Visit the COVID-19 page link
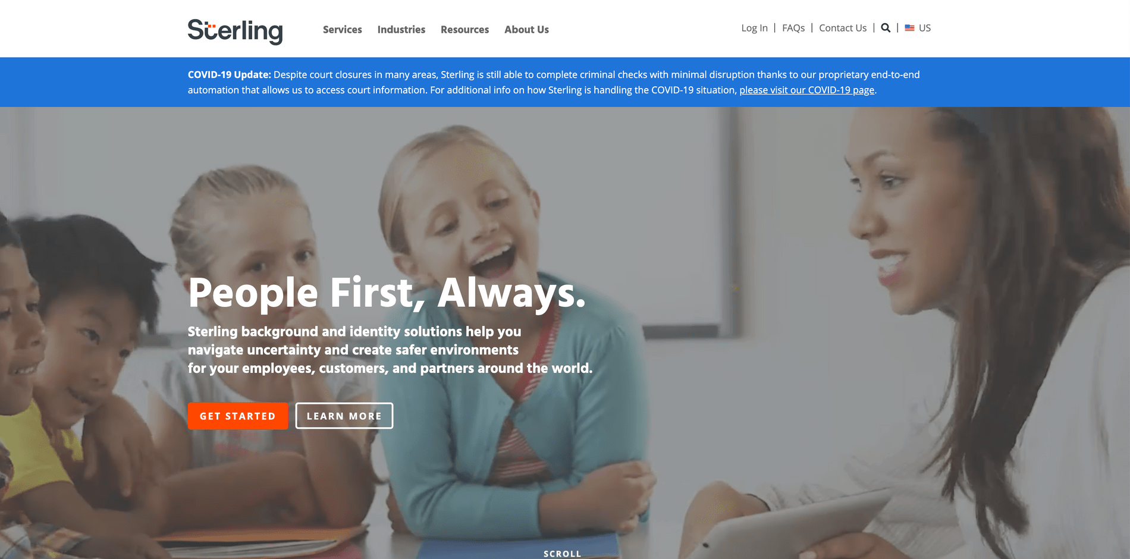The width and height of the screenshot is (1130, 559). (x=806, y=90)
